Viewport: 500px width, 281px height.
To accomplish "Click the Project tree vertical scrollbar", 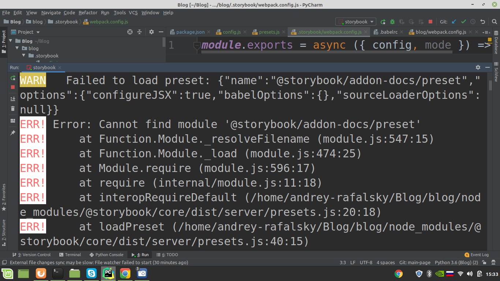I will pos(164,42).
